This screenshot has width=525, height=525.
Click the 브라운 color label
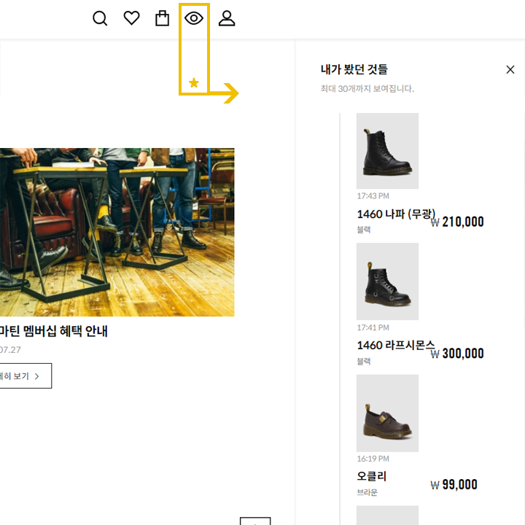(x=367, y=492)
